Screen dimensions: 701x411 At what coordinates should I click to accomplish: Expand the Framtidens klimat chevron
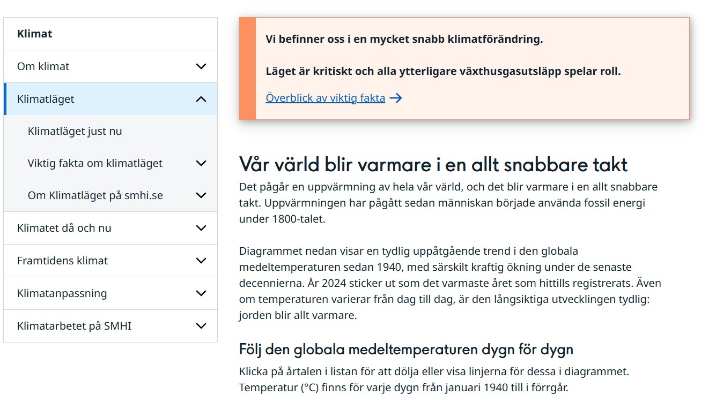(x=201, y=261)
